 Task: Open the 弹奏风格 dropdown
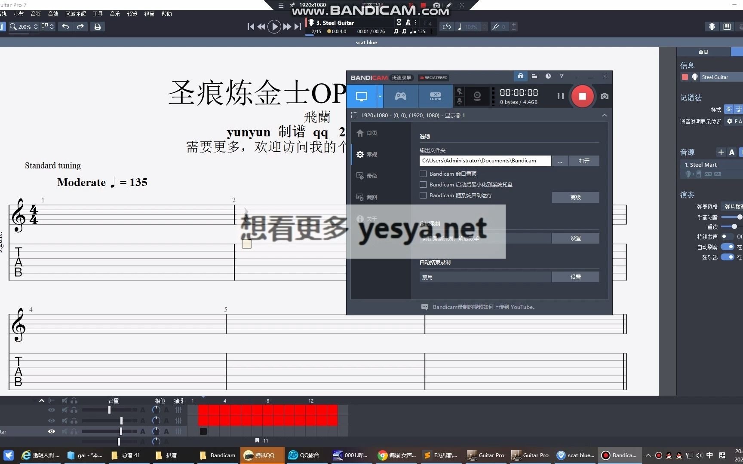732,207
